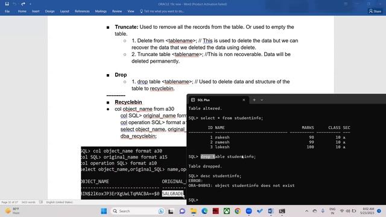Open the clock and calendar flyout
The height and width of the screenshot is (217, 386).
(x=367, y=211)
